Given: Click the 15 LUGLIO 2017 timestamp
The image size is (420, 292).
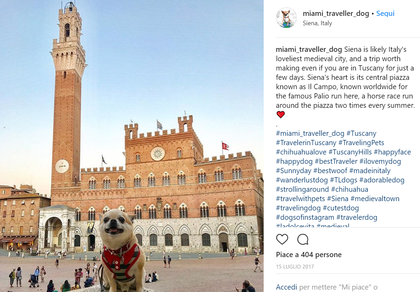Looking at the screenshot, I should pos(295,267).
